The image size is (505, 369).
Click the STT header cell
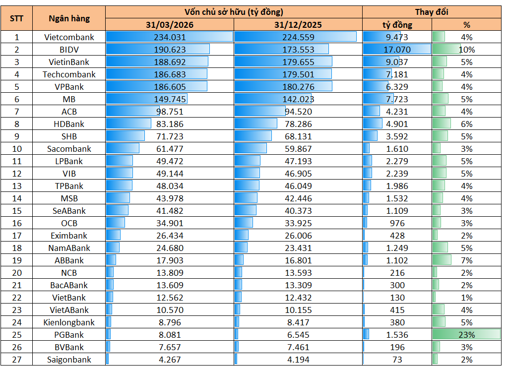pos(16,18)
